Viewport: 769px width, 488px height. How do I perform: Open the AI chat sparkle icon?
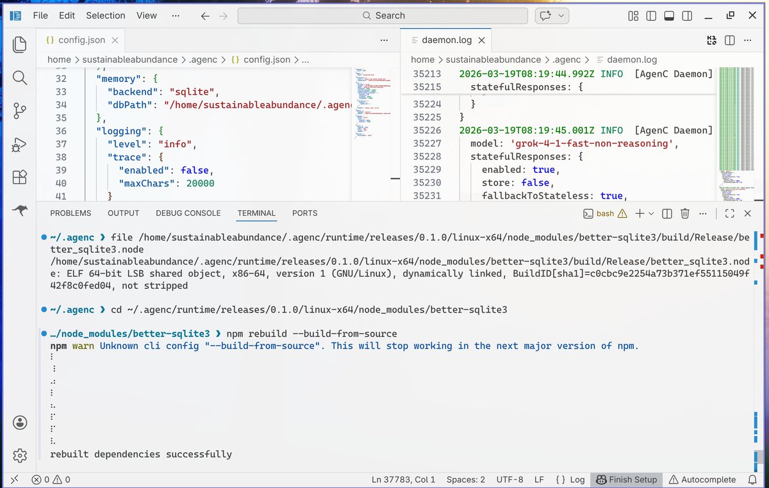546,16
